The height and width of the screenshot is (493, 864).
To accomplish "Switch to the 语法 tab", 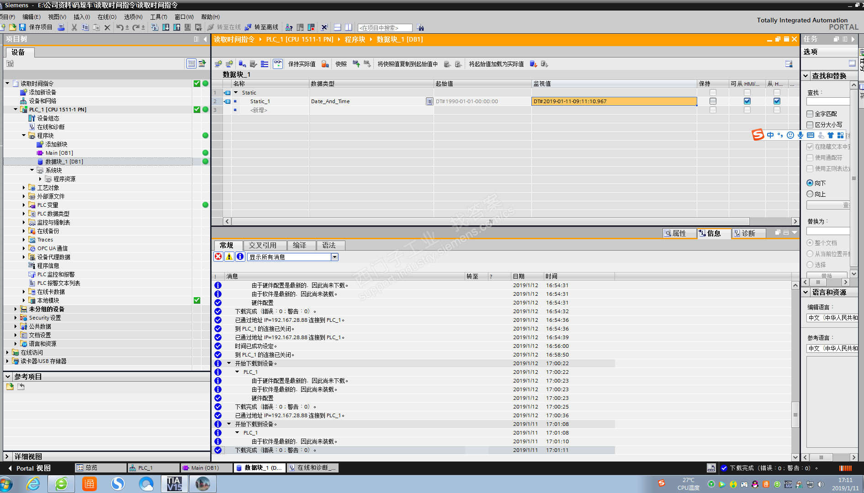I will (330, 246).
